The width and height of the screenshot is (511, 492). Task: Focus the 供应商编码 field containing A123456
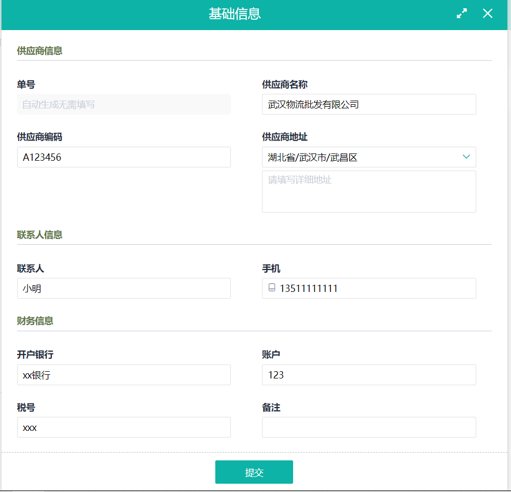point(123,157)
